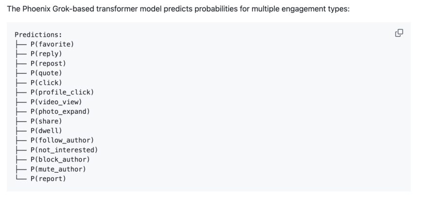Click the P(repost) entry
The image size is (423, 200).
(x=48, y=63)
